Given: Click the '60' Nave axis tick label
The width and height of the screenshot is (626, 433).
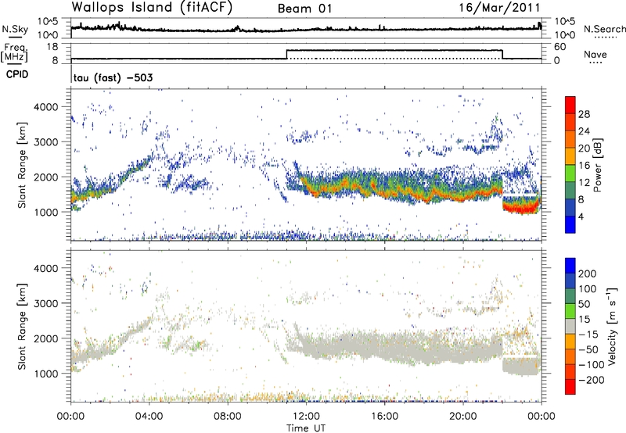Looking at the screenshot, I should [x=560, y=47].
